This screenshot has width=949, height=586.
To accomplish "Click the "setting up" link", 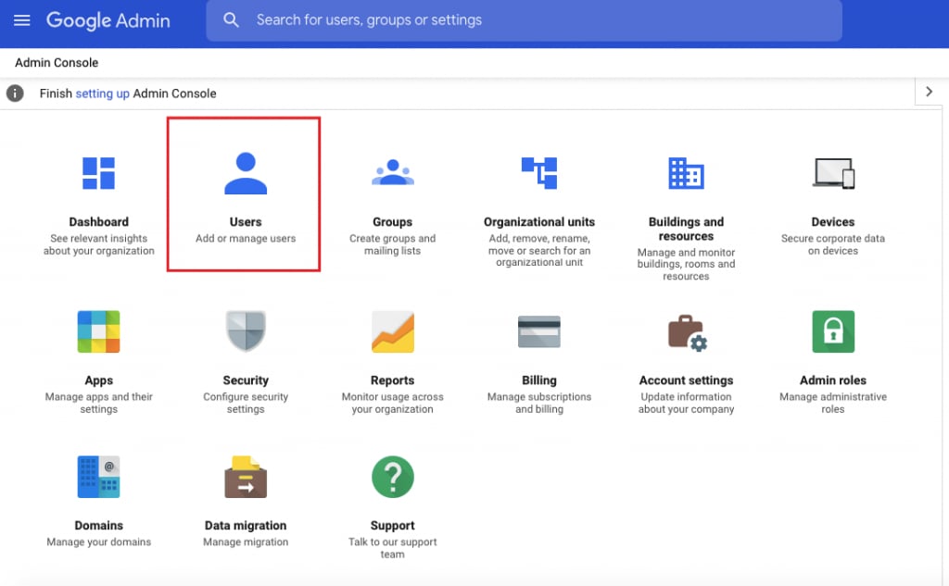I will (102, 94).
